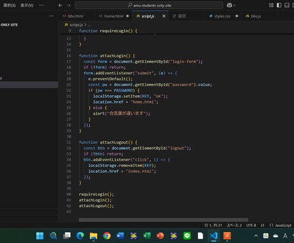Expand the breadcrumb ellipsis after script.js
294x243 pixels.
[x=89, y=25]
